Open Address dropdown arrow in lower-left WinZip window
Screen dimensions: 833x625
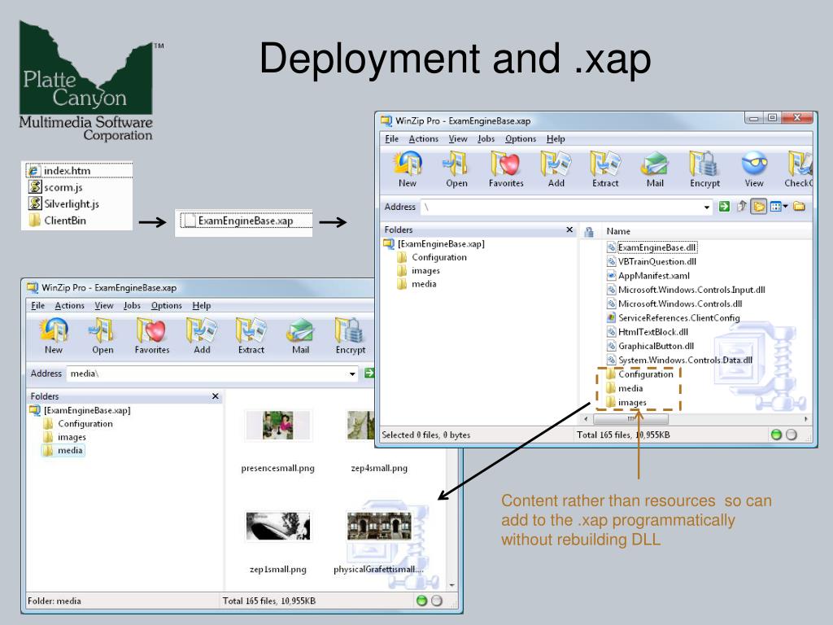click(352, 374)
